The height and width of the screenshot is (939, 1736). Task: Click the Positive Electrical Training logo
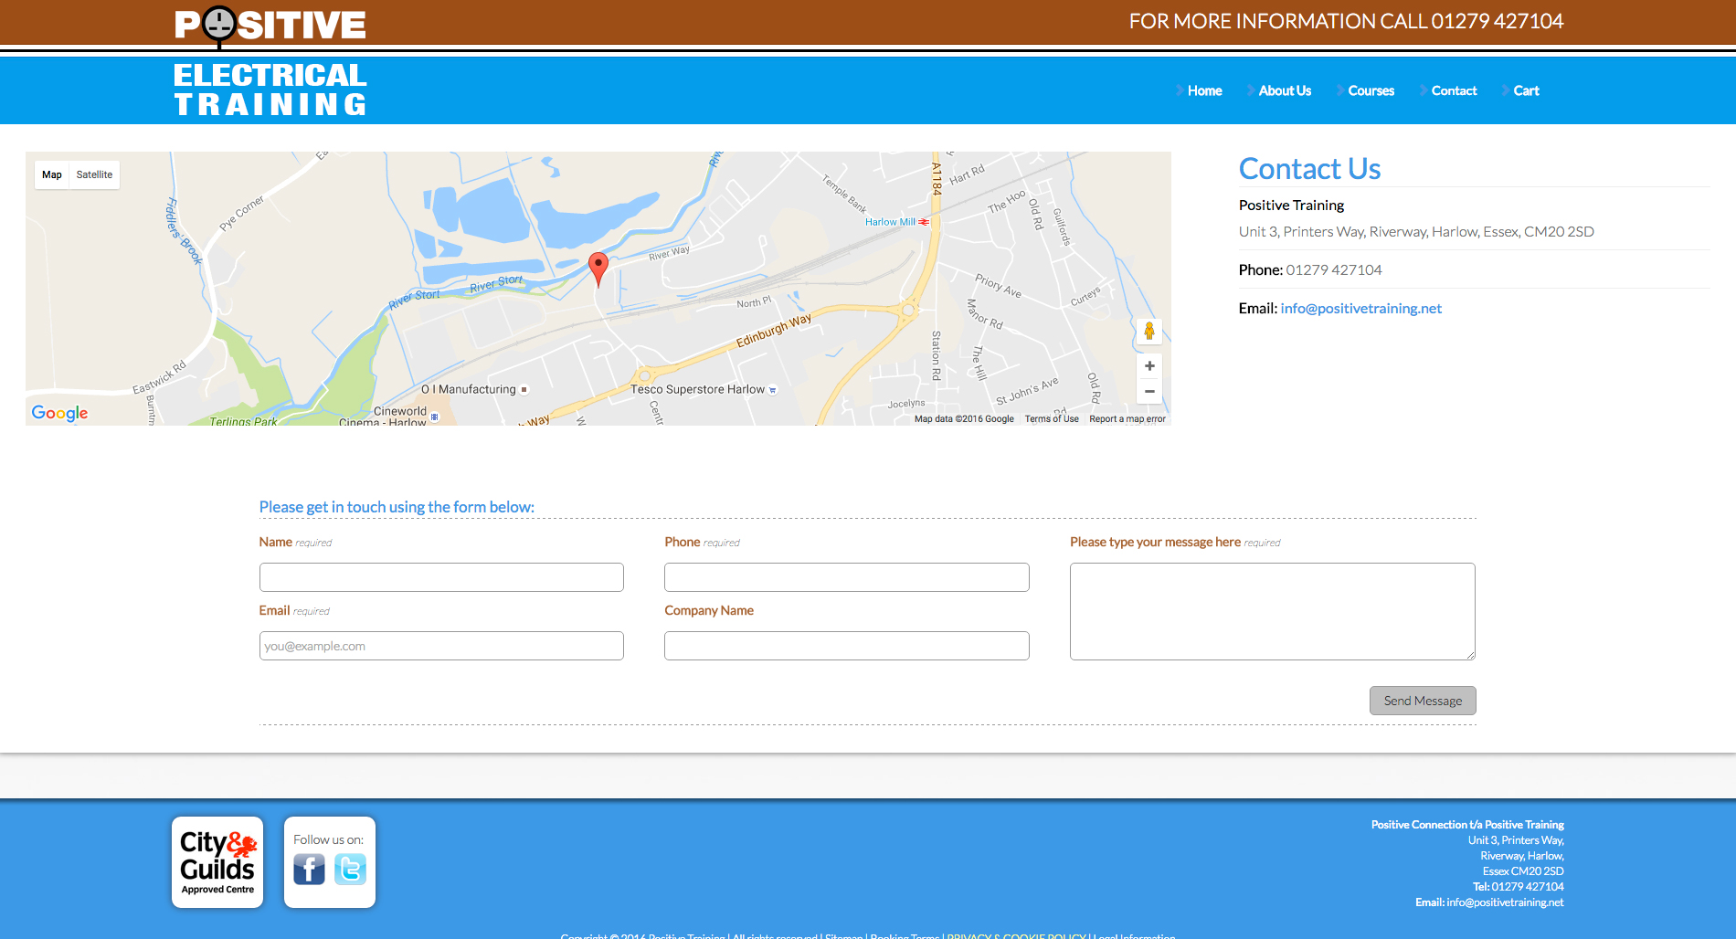point(270,62)
